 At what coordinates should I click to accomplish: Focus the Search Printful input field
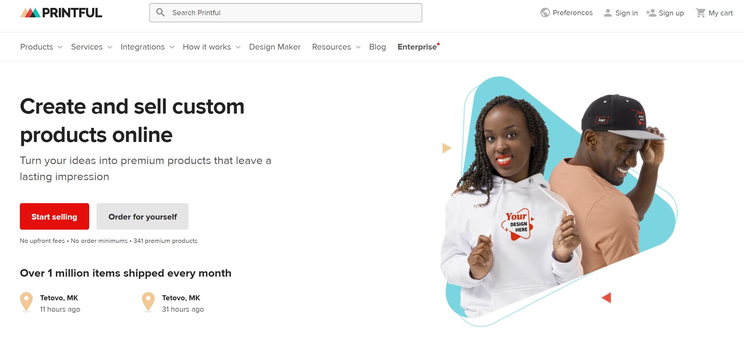(286, 13)
